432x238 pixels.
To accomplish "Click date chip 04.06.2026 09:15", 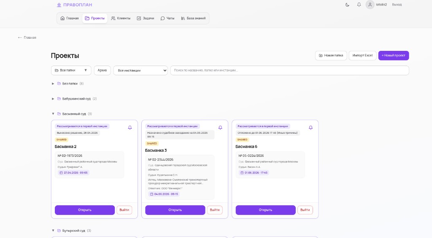I will pyautogui.click(x=164, y=194).
